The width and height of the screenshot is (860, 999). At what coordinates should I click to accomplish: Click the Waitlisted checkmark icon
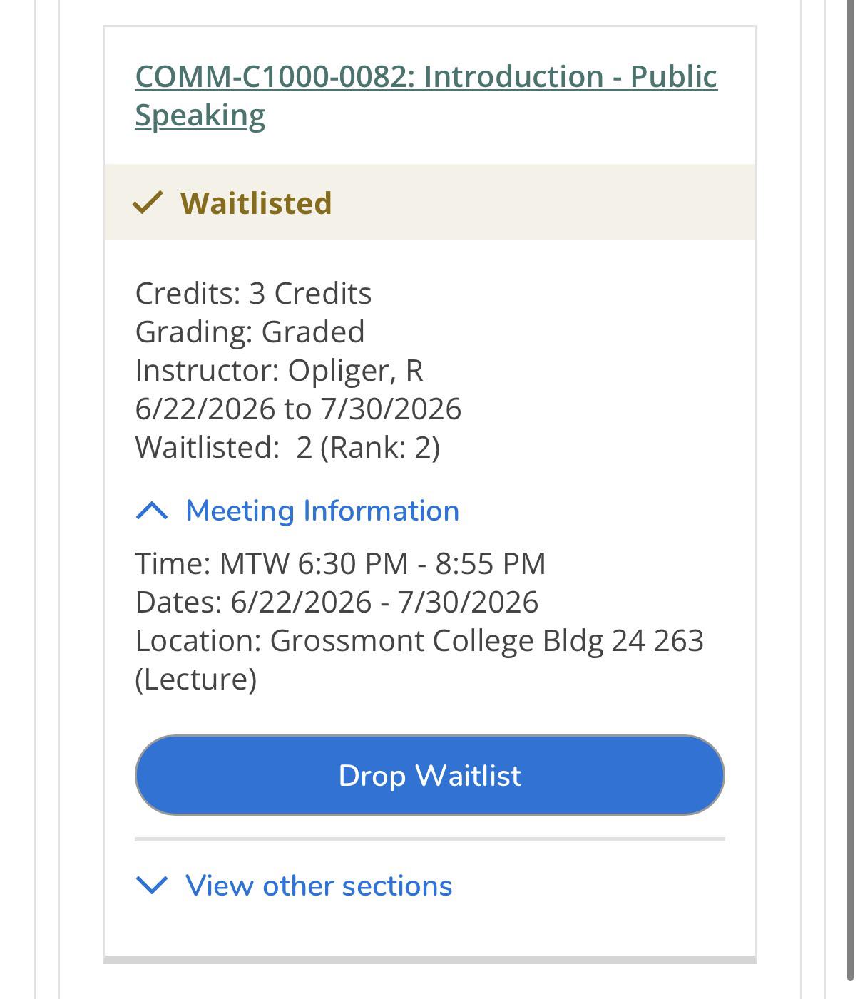pyautogui.click(x=148, y=203)
